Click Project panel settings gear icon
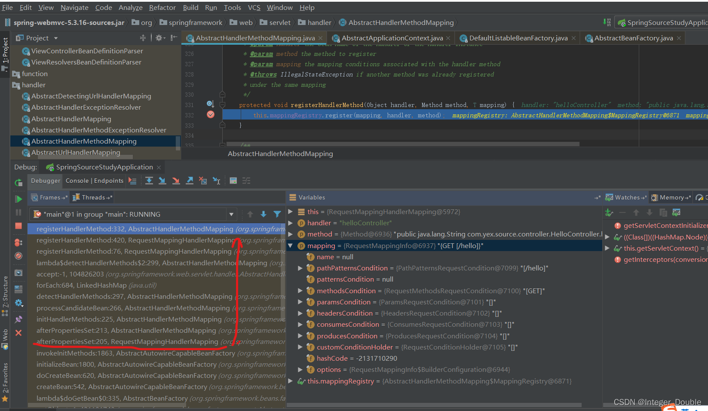This screenshot has width=708, height=411. [160, 38]
